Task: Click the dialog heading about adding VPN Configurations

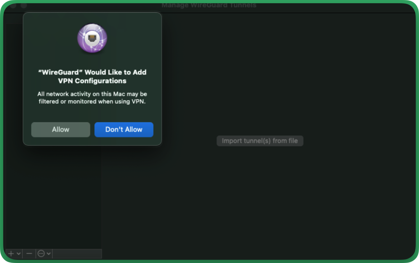Action: coord(92,77)
